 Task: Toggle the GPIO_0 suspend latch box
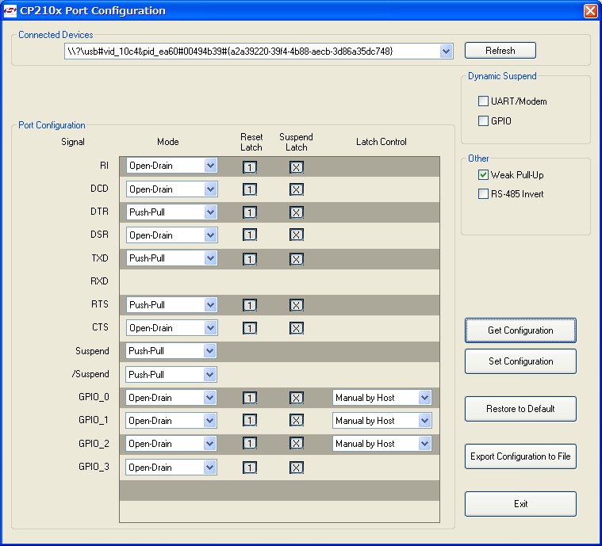click(297, 398)
